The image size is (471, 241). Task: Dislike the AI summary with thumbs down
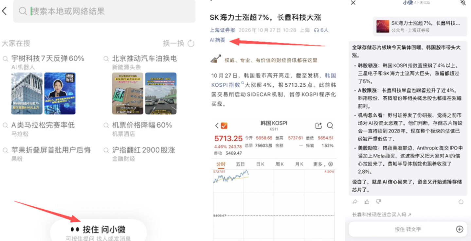tap(378, 202)
